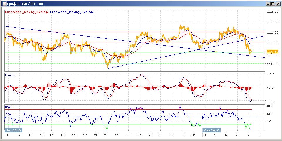Click date 21 on the time axis

point(106,135)
